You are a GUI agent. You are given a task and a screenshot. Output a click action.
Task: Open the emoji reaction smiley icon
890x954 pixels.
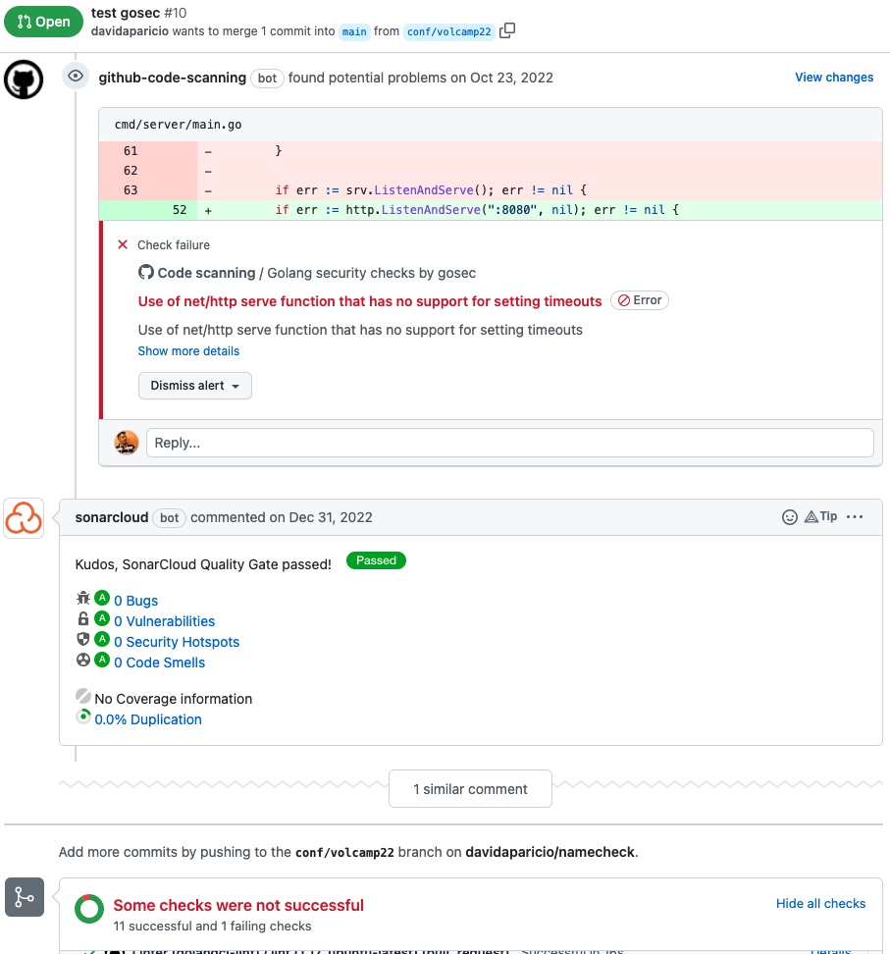click(790, 516)
